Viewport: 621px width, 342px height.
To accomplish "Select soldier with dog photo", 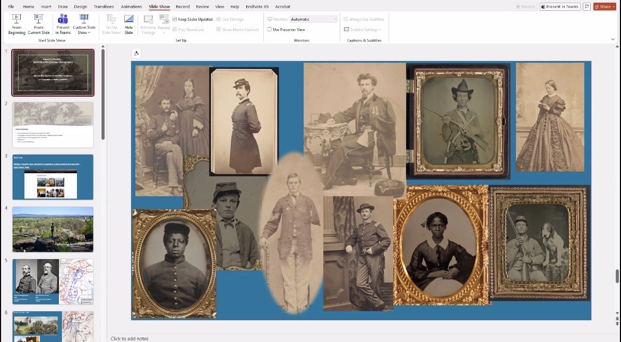I will [x=539, y=244].
